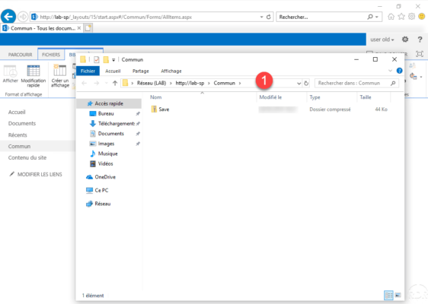Open Contenu du site link

pos(27,157)
